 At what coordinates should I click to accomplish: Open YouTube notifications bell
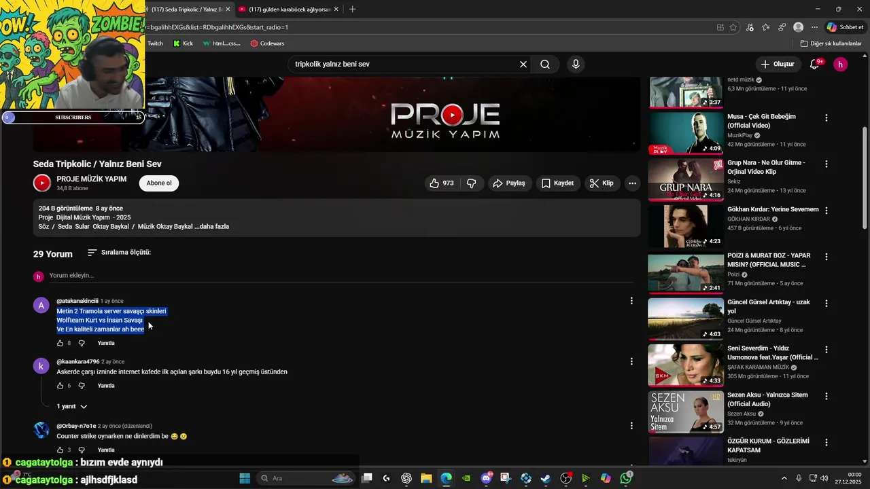[x=815, y=65]
